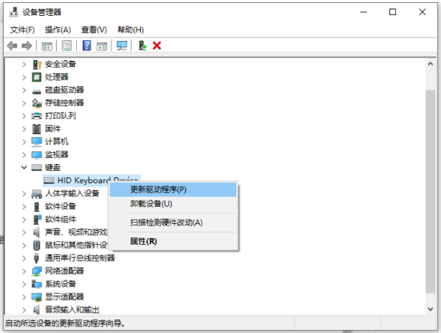The width and height of the screenshot is (441, 333).
Task: Click the vertical scrollbar down arrow
Action: [x=430, y=309]
